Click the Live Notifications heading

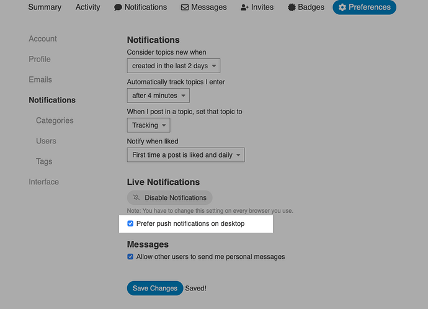(x=163, y=182)
